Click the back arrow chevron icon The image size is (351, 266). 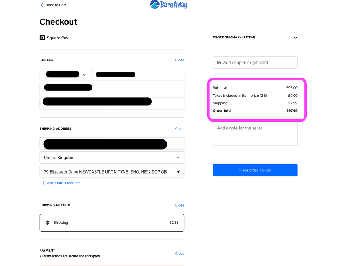[x=41, y=5]
